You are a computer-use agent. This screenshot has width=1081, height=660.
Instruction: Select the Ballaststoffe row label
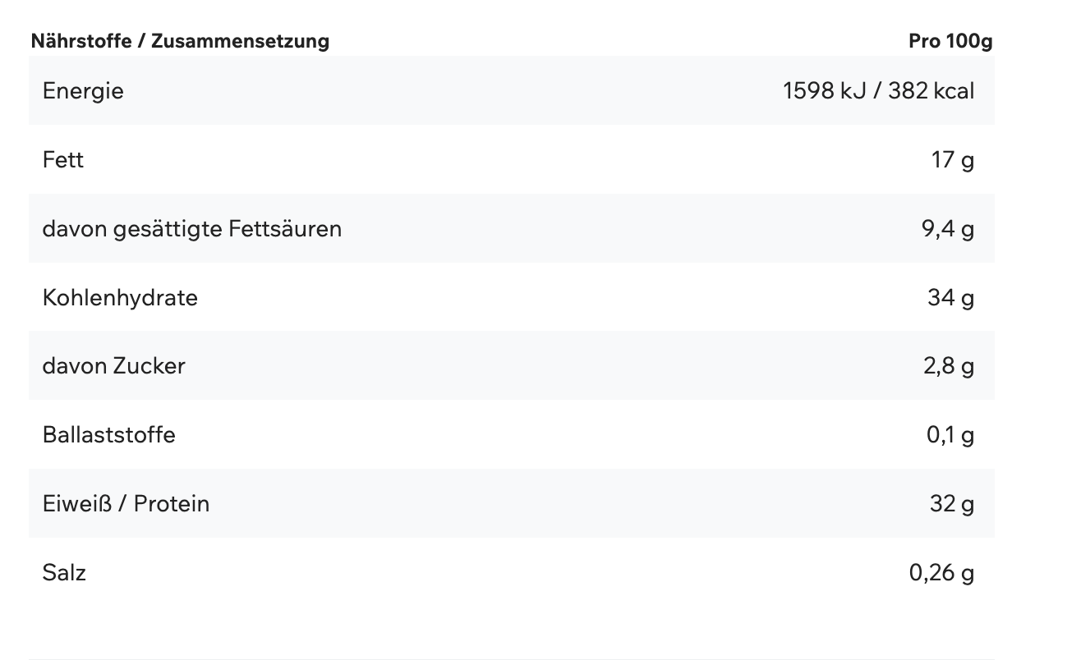[x=108, y=434]
